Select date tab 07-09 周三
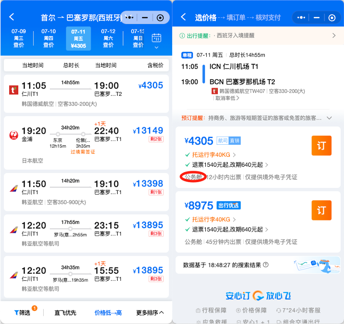The width and height of the screenshot is (344, 324). 19,38
